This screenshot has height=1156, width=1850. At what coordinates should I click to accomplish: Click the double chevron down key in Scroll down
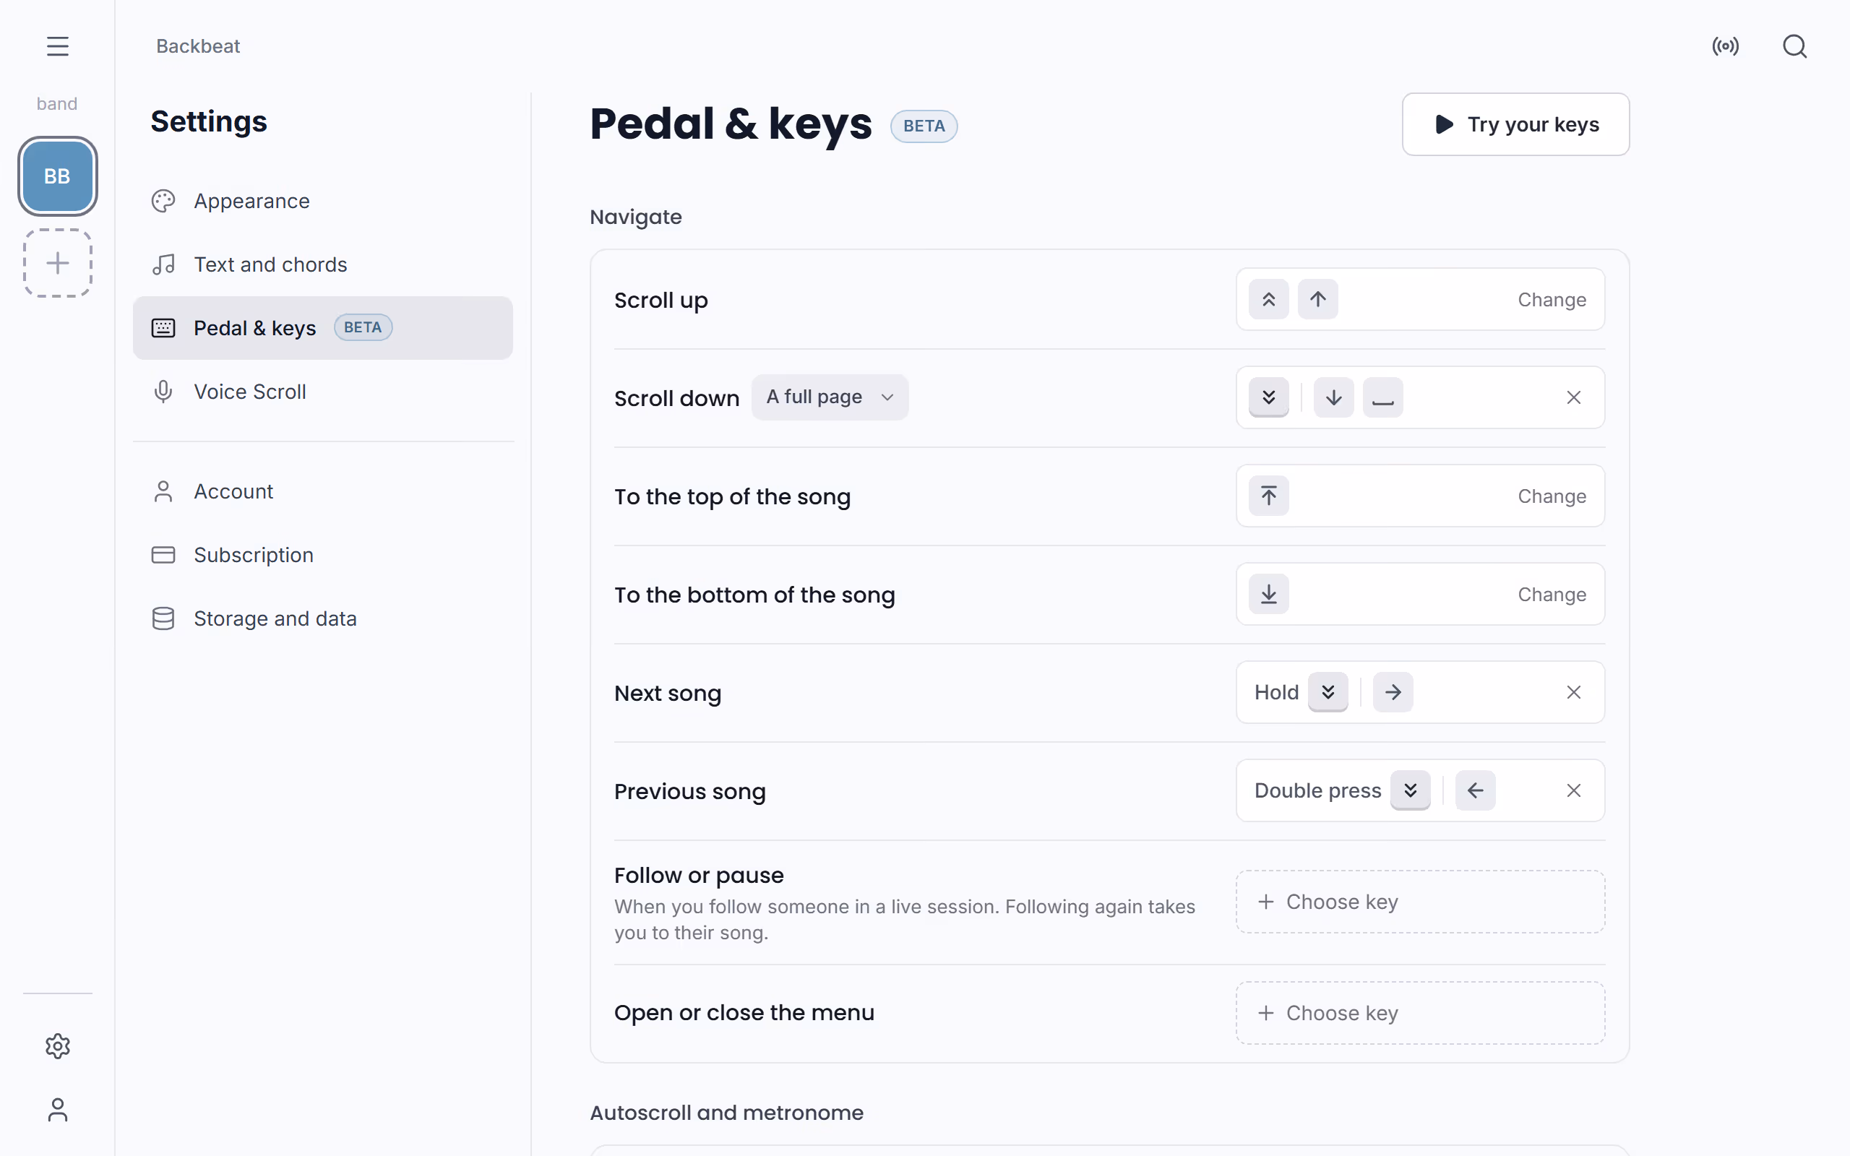(x=1269, y=397)
